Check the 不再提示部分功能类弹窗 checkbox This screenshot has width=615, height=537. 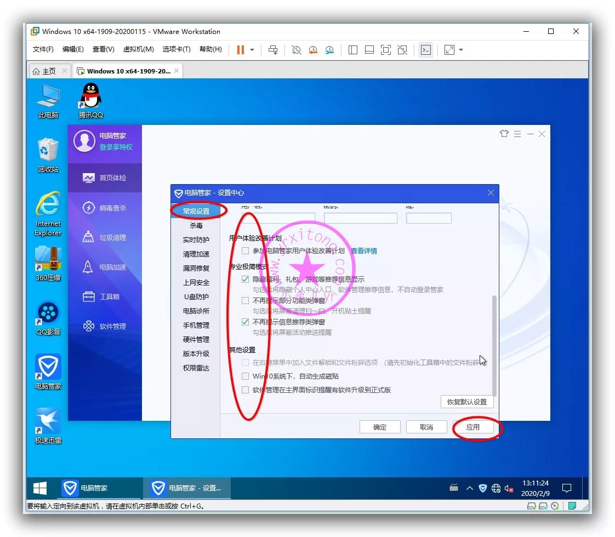[x=246, y=301]
